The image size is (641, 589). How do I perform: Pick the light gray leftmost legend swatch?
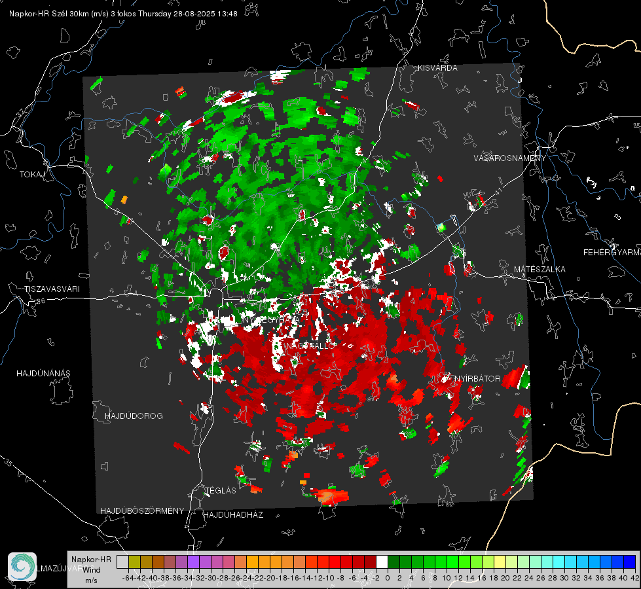pos(122,562)
